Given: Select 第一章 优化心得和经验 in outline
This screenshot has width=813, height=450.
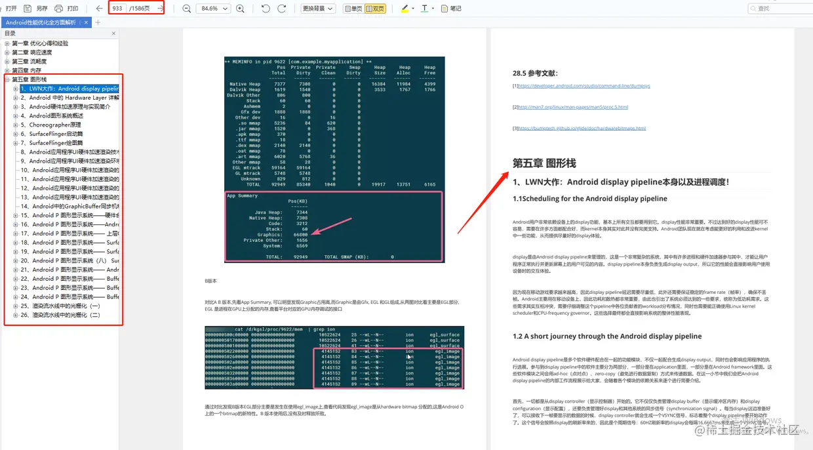Looking at the screenshot, I should point(40,43).
